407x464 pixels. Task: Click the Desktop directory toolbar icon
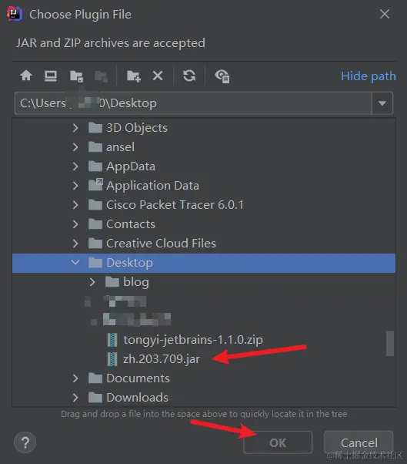(51, 76)
